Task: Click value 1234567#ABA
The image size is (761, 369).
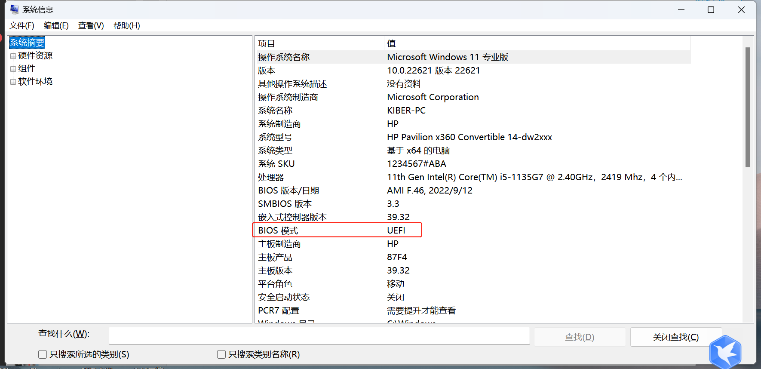Action: pos(417,164)
